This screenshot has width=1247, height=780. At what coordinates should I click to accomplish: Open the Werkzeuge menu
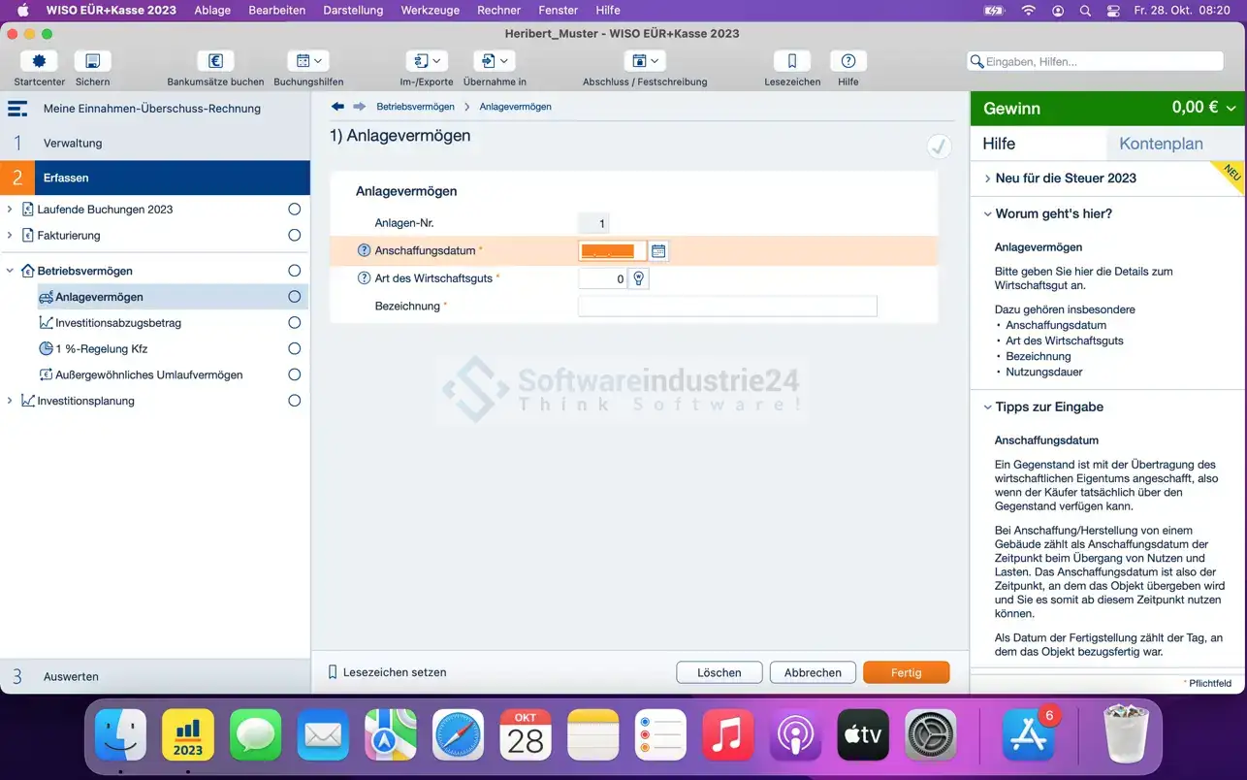pos(429,10)
